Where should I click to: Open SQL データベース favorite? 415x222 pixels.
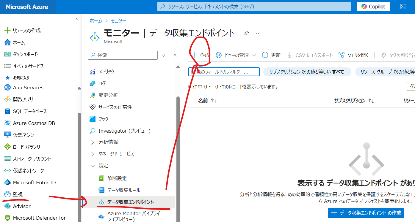[x=26, y=111]
